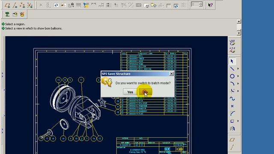Click BOM balloon 15 on the drawing
Image resolution: width=274 pixels, height=154 pixels.
58,80
